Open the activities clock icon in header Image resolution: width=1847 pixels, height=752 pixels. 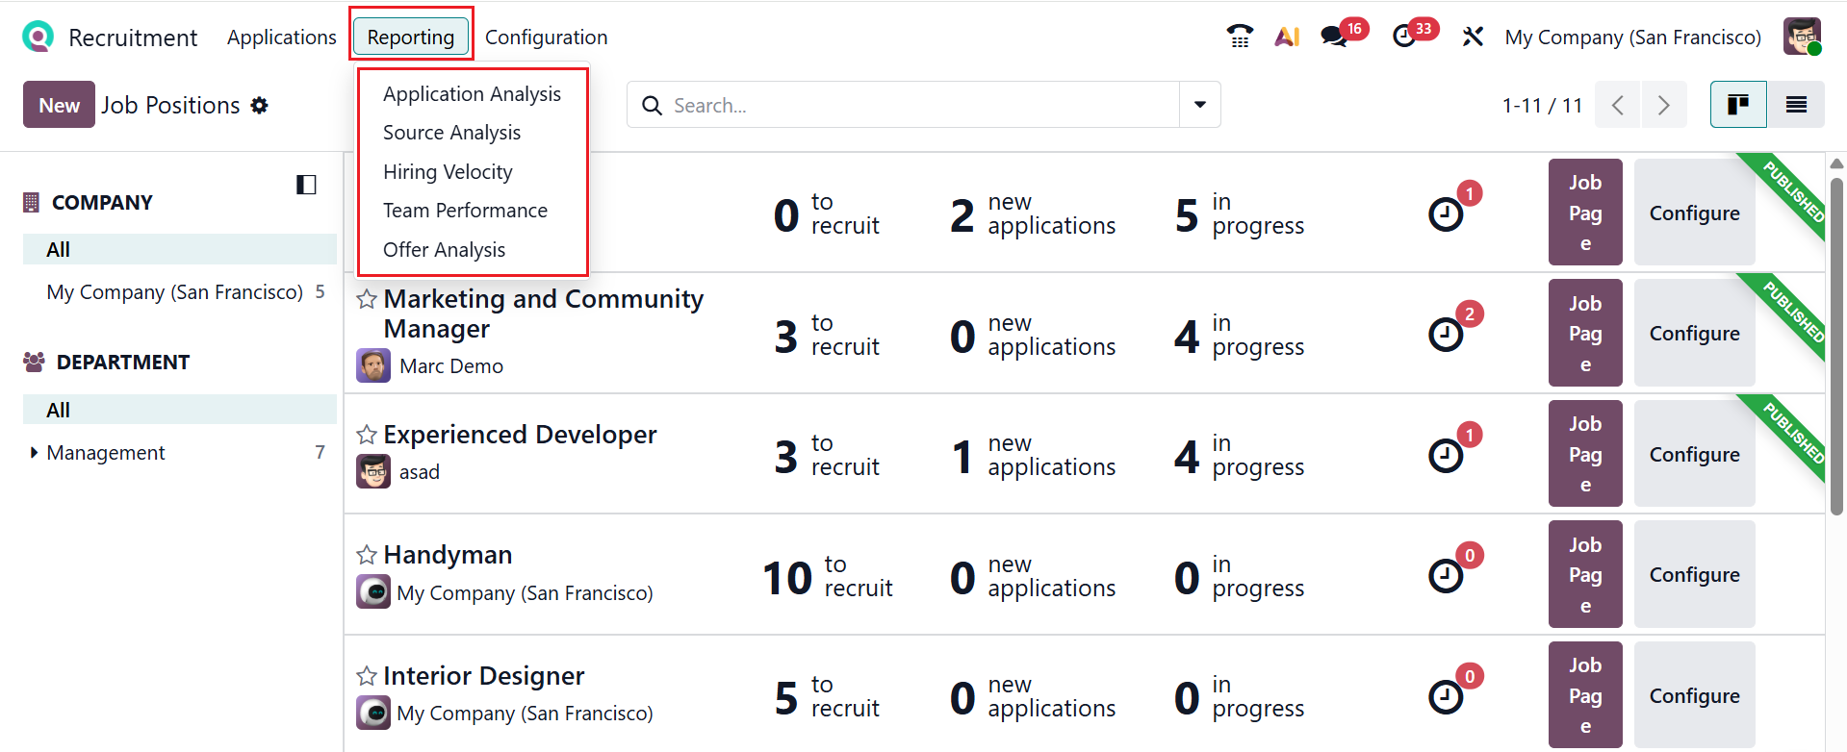click(x=1404, y=37)
